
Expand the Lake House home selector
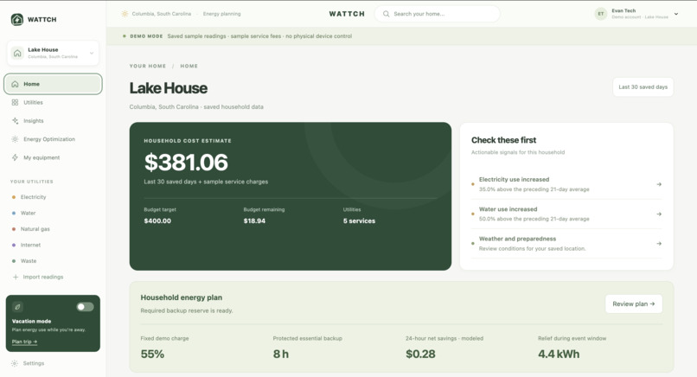pos(53,53)
